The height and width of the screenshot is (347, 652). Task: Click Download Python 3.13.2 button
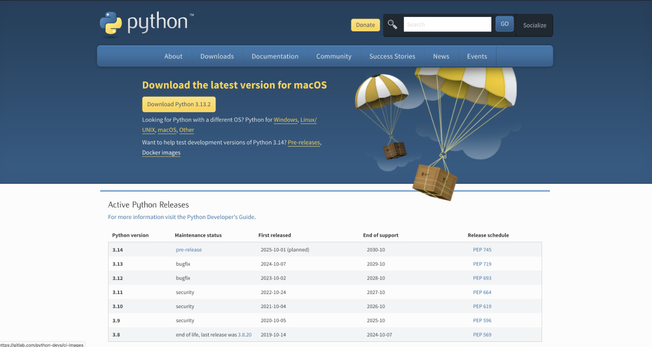click(179, 104)
